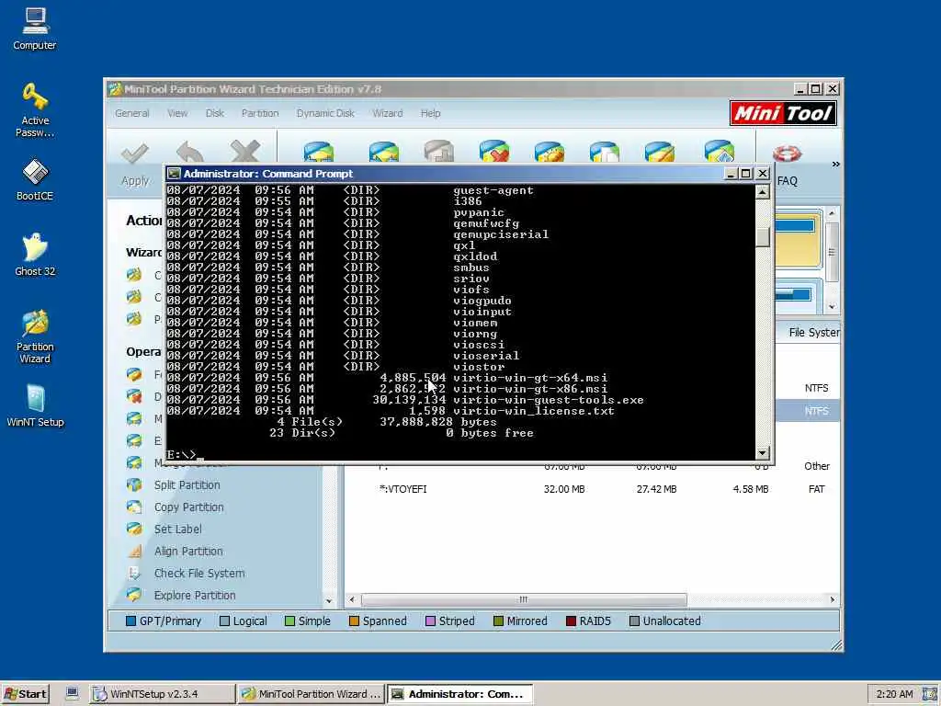Click the Copy Partition action link
This screenshot has width=941, height=706.
tap(188, 507)
